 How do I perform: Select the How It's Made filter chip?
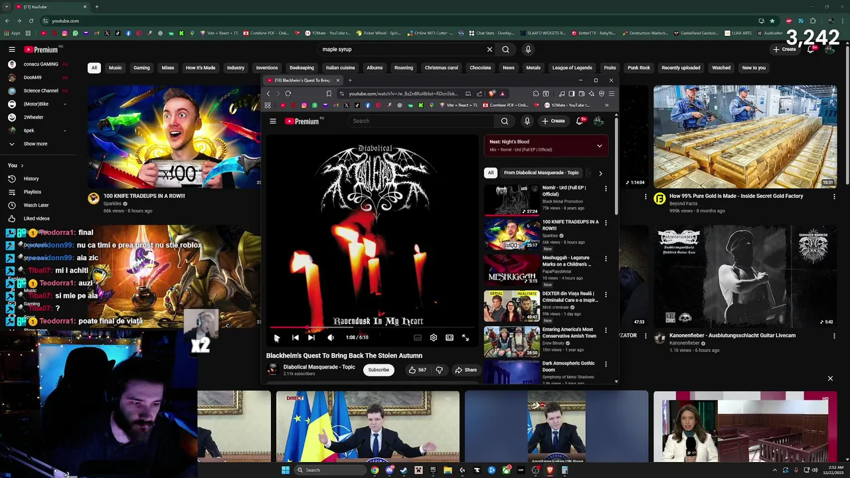click(201, 68)
